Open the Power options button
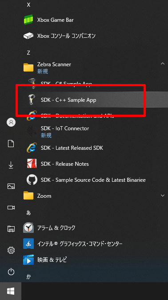The width and height of the screenshot is (168, 300). pyautogui.click(x=11, y=272)
